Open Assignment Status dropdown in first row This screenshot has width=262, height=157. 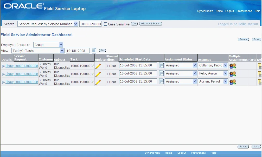tap(181, 65)
